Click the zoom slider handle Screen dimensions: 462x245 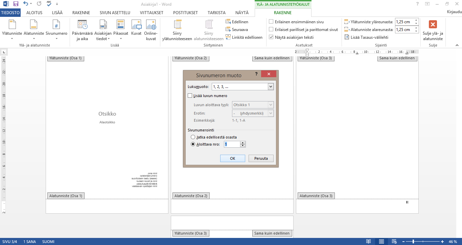(414, 242)
